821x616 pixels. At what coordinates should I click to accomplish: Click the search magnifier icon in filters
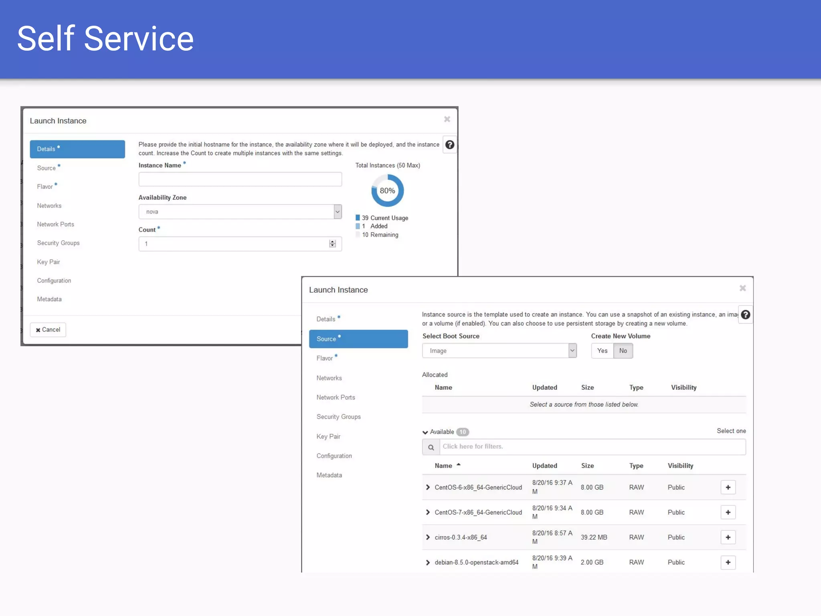(431, 447)
